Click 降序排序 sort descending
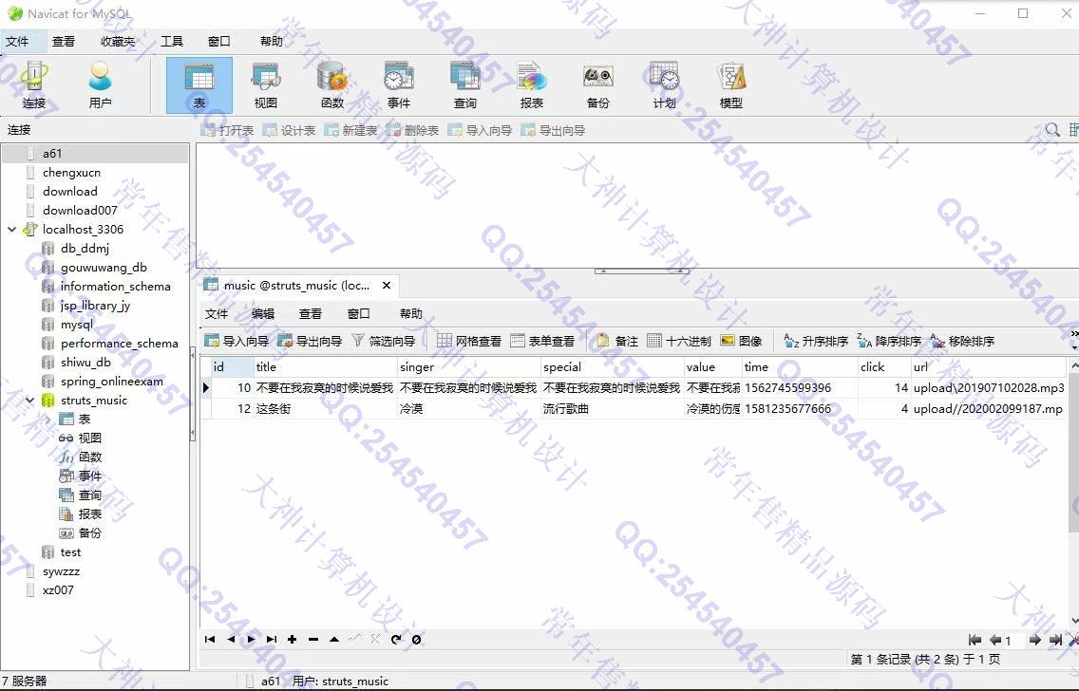Screen dimensions: 1079x691 point(889,341)
